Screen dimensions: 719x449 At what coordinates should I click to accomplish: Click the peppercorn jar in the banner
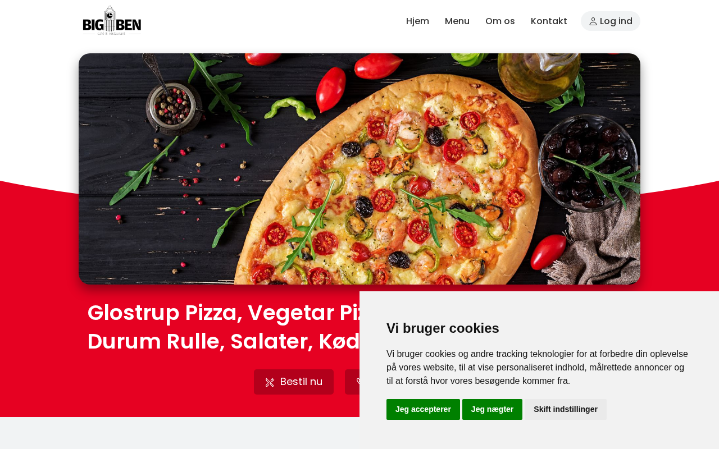coord(171,106)
